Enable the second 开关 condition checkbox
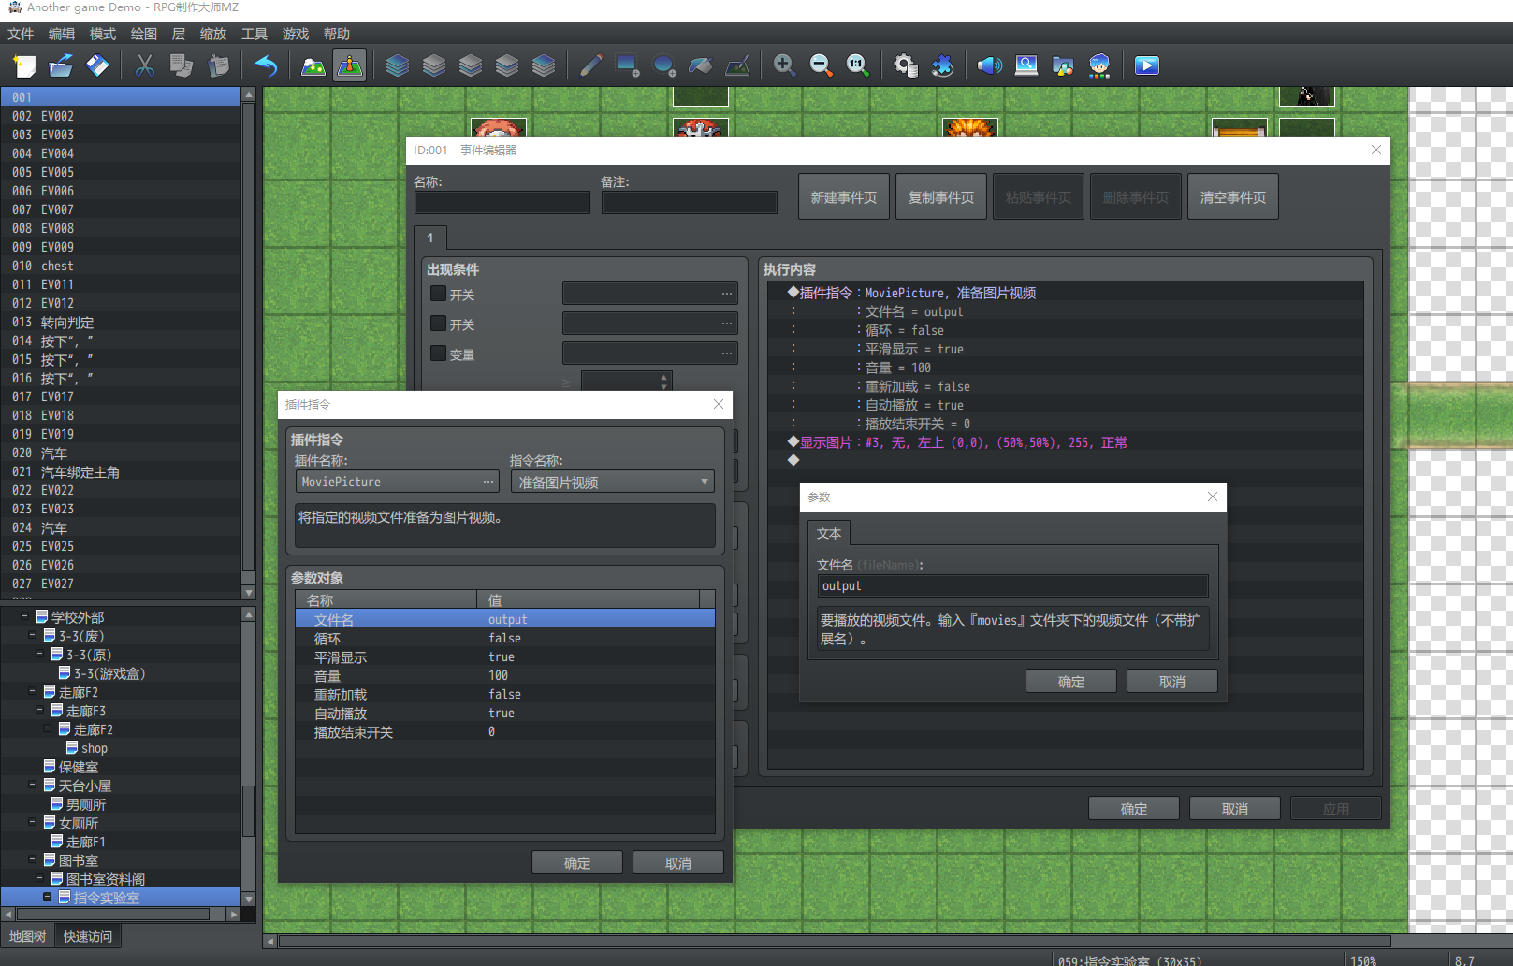This screenshot has width=1513, height=966. pos(438,324)
